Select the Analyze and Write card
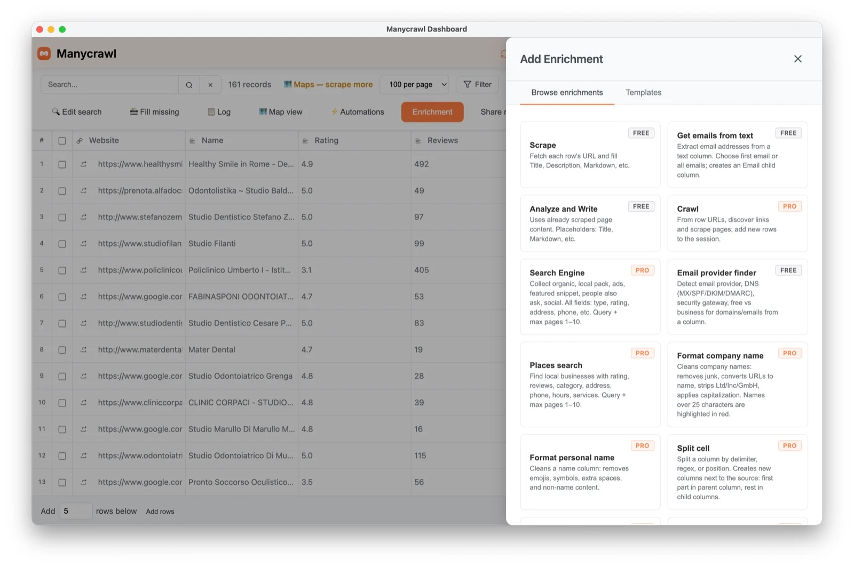Screen dimensions: 854x567 coord(590,223)
